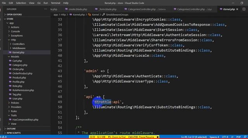
Task: Click the feedback icon in status bar
Action: 245,137
